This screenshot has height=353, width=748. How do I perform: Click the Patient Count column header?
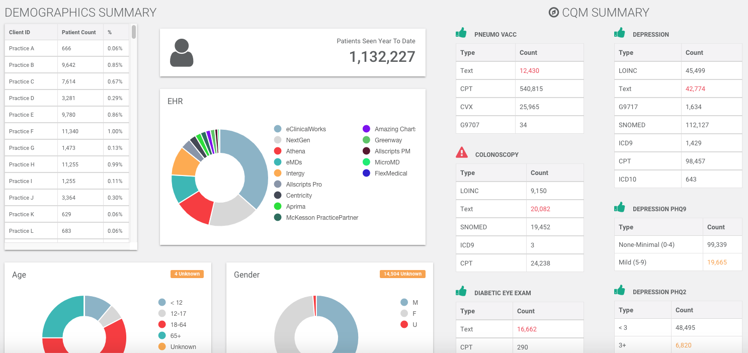click(80, 32)
